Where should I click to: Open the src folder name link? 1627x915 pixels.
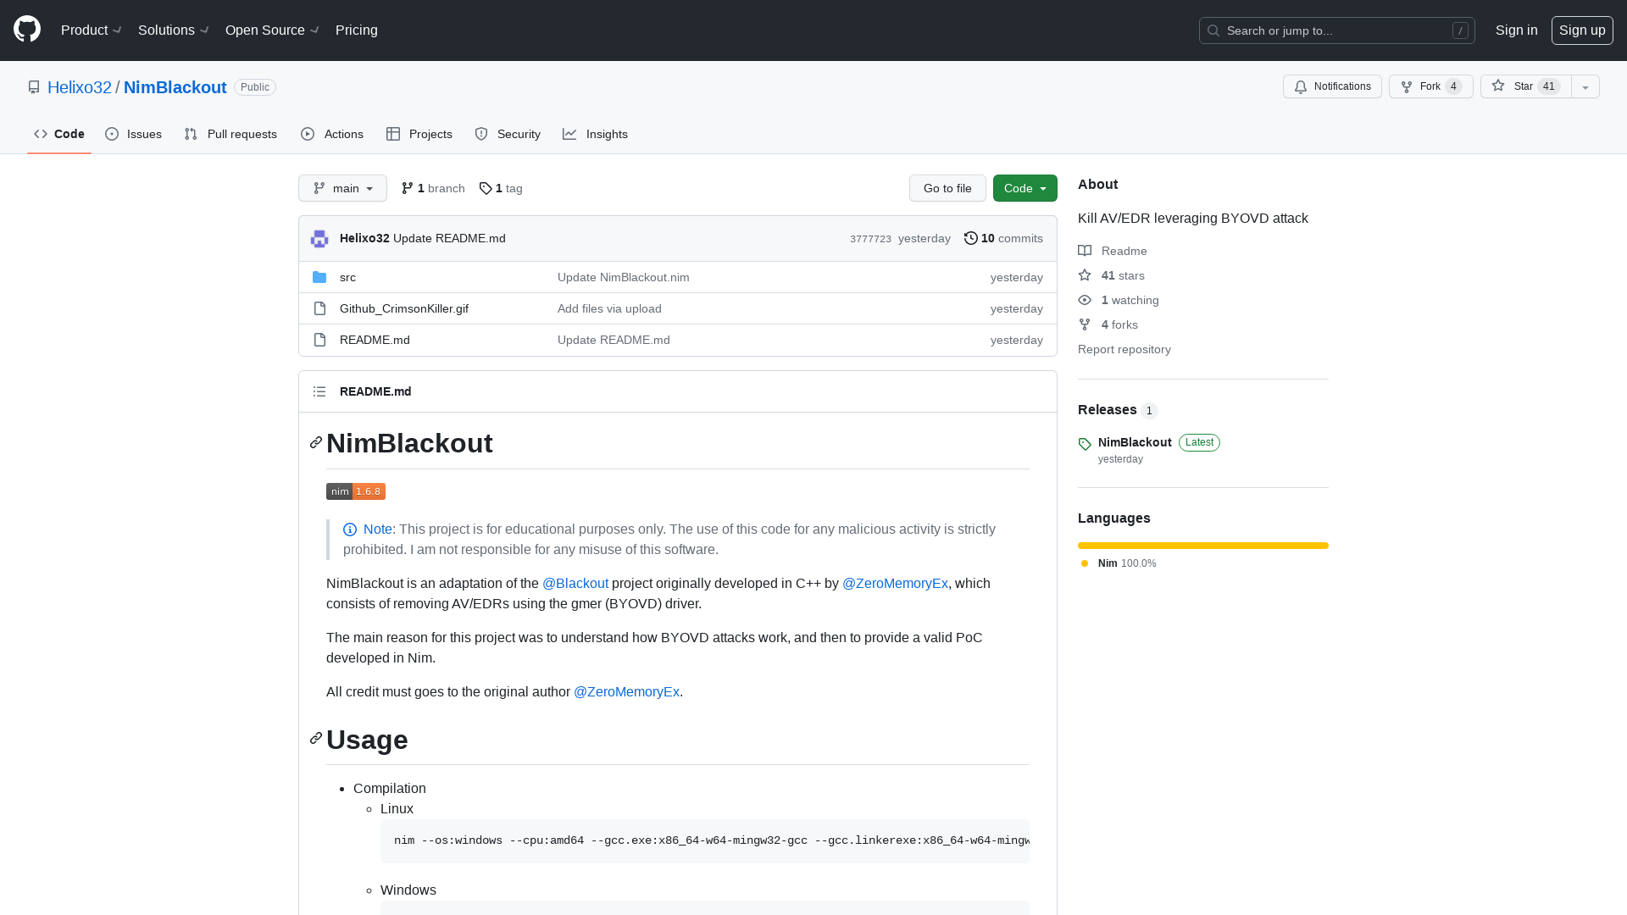click(347, 277)
